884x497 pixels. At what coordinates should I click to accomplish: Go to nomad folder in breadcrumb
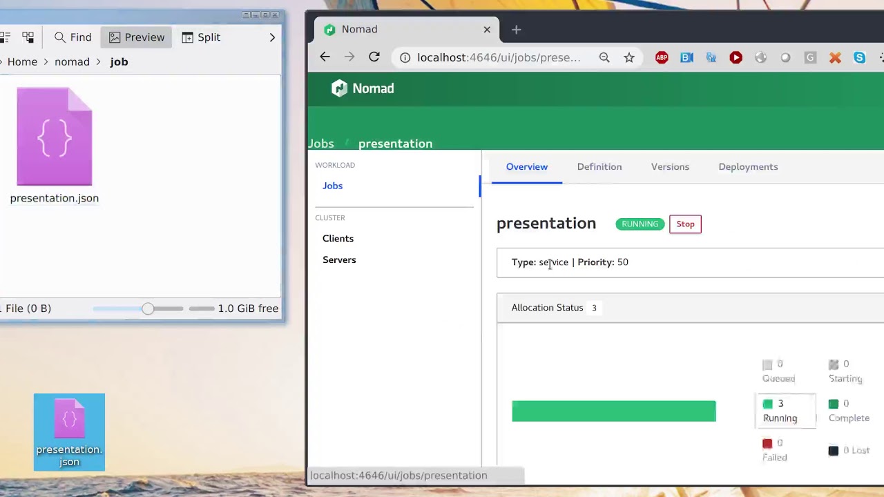point(73,61)
